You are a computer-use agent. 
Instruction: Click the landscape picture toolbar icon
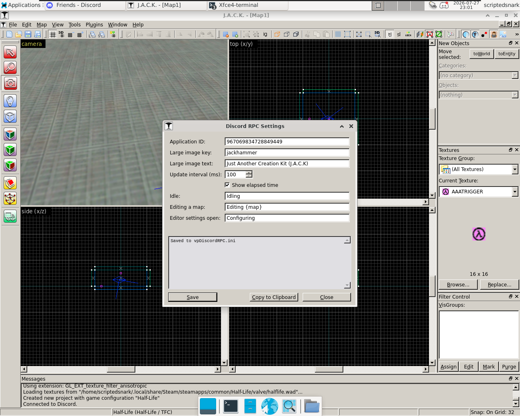click(503, 35)
